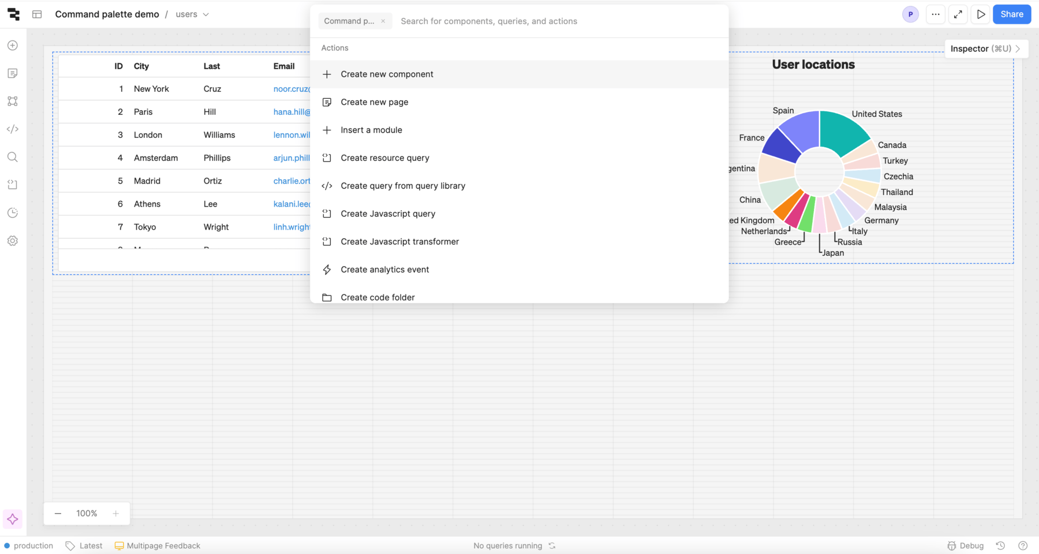Open the Search sidebar icon

[13, 157]
